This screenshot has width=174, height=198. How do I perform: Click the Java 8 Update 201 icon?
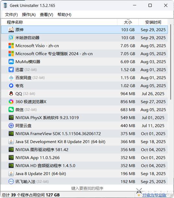11,174
